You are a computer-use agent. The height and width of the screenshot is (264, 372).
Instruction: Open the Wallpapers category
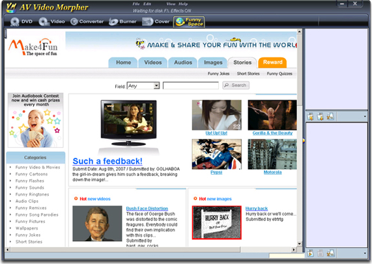click(27, 228)
